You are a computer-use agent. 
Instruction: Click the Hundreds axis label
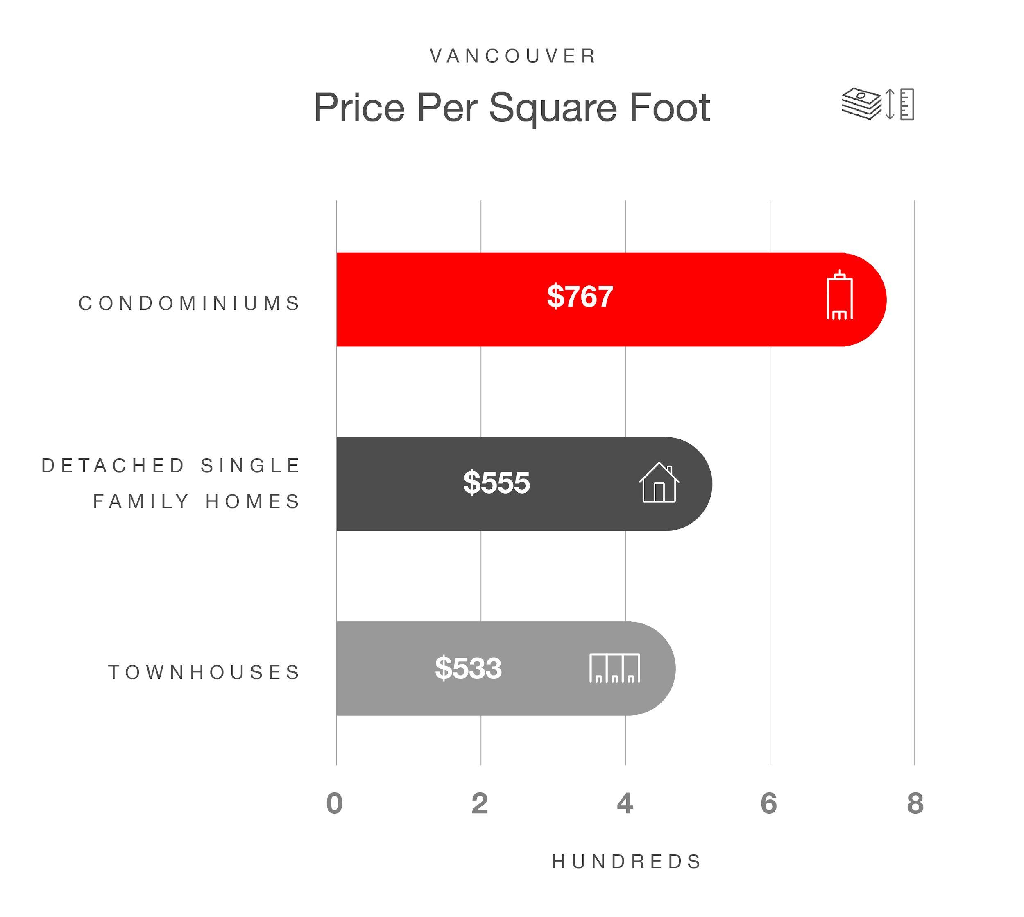[x=626, y=862]
